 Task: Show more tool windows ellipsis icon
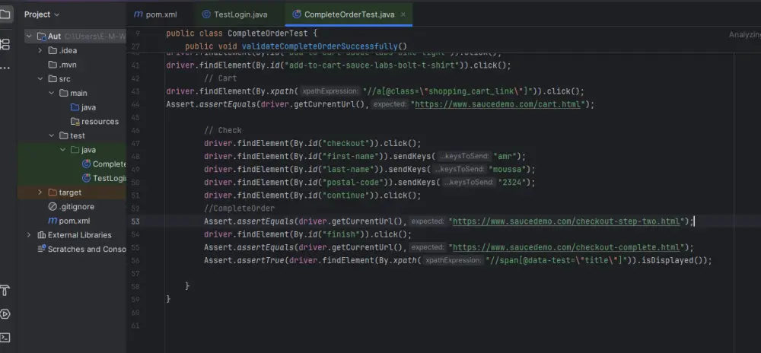click(x=5, y=68)
